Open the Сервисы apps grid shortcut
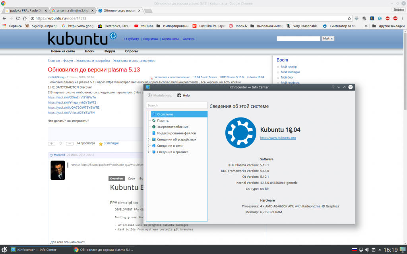407x254 pixels. pyautogui.click(x=12, y=26)
